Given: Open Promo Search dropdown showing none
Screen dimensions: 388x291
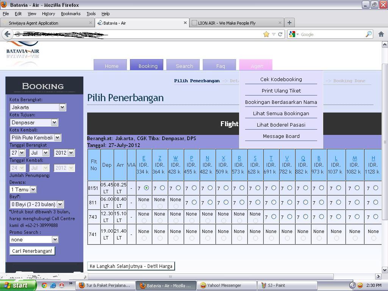Looking at the screenshot, I should click(x=34, y=239).
